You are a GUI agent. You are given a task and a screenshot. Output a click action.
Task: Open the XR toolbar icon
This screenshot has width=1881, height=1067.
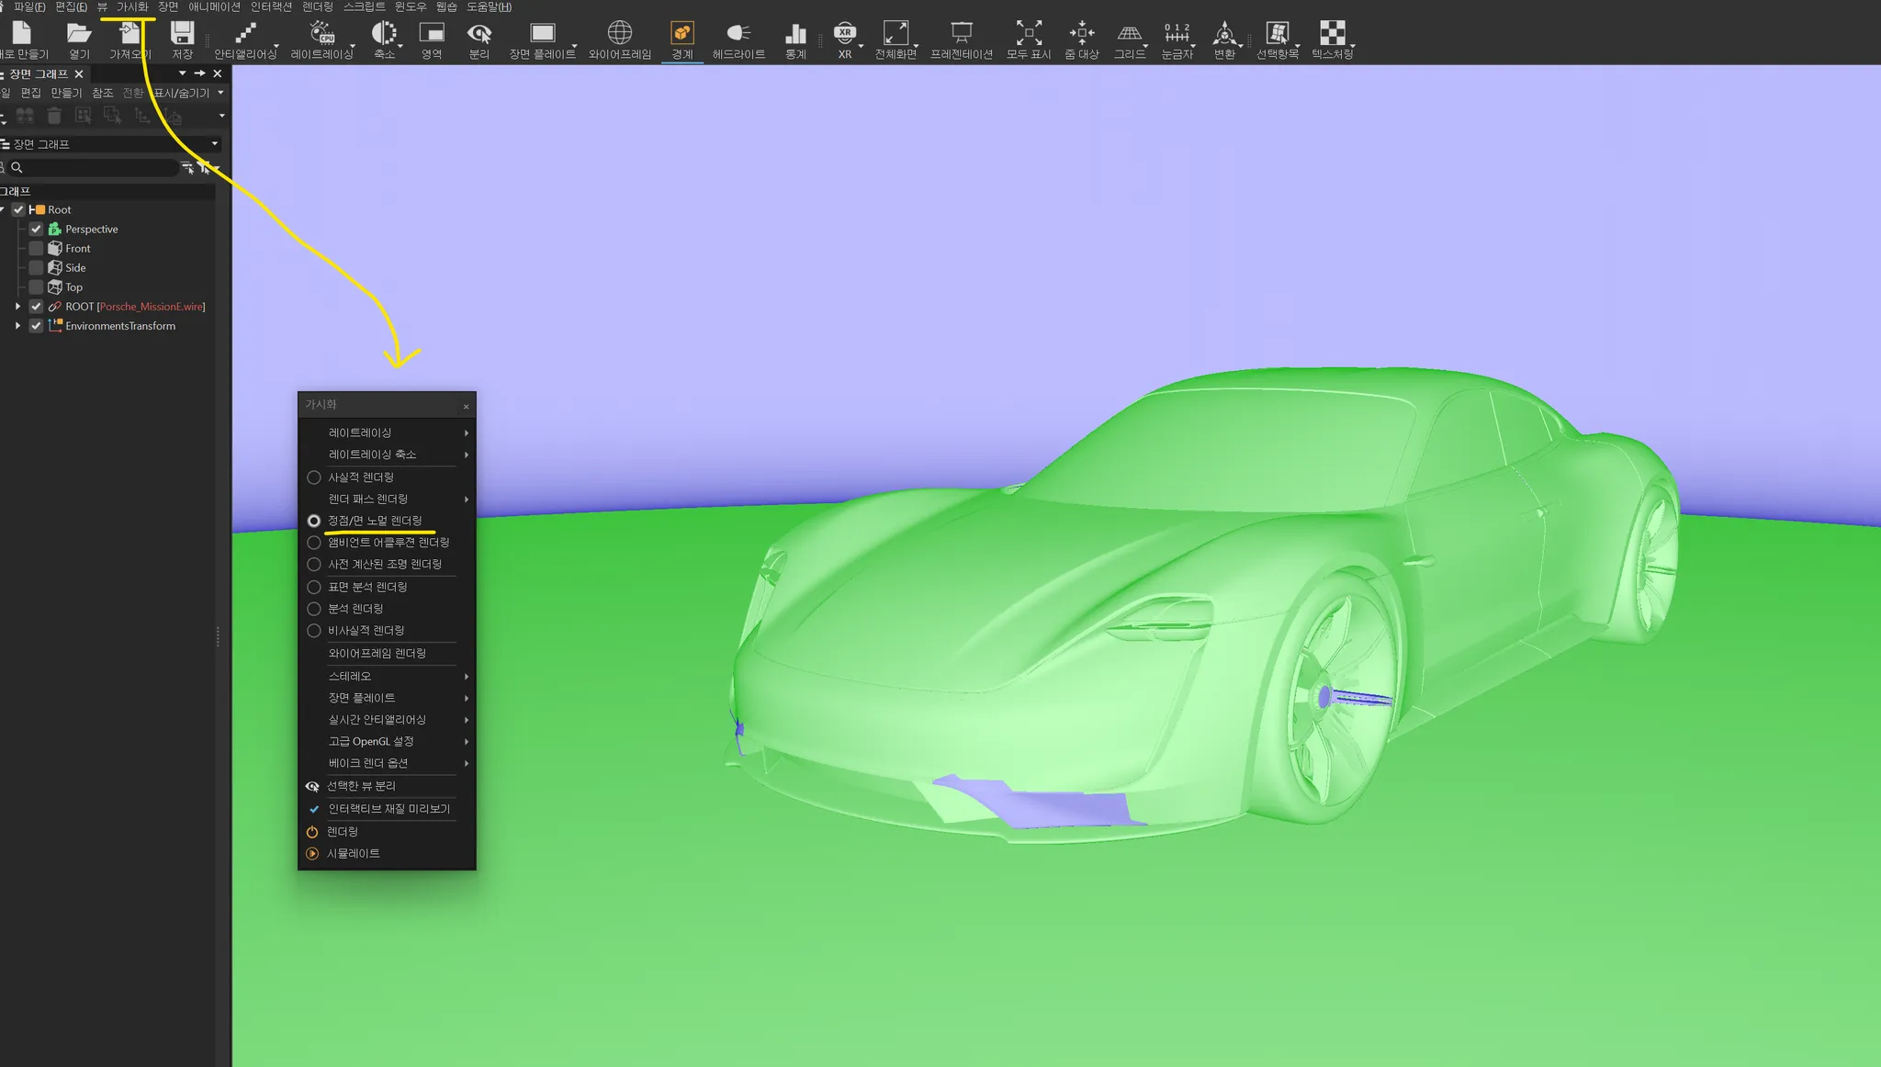[x=844, y=33]
